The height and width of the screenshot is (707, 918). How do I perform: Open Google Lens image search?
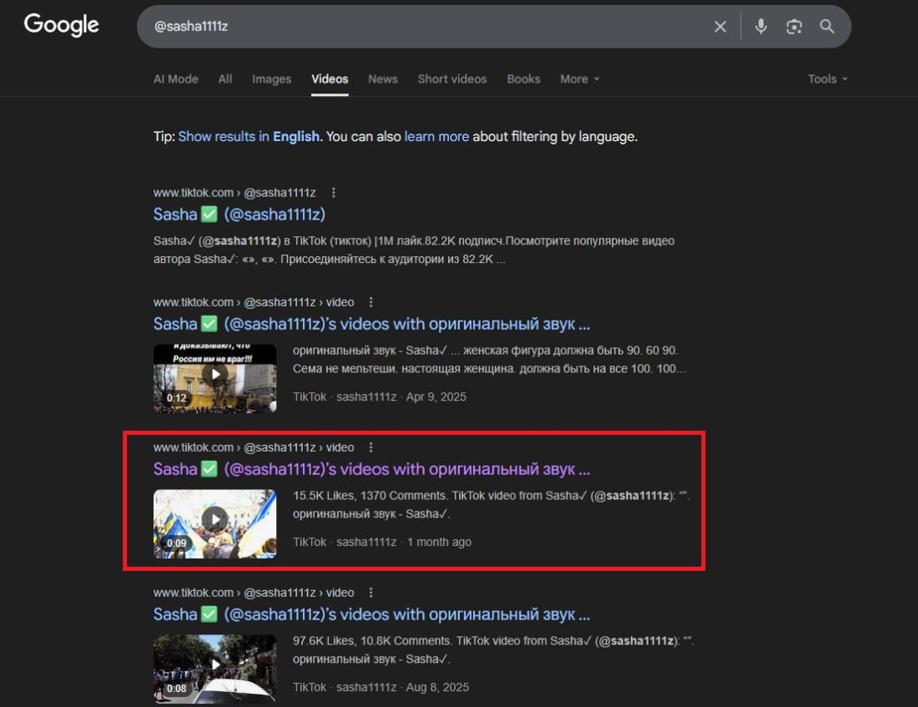[794, 27]
